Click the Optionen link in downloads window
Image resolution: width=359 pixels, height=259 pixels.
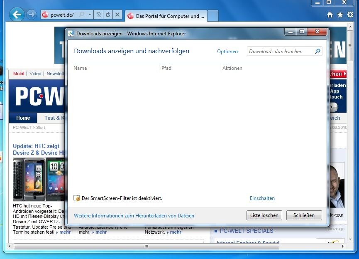227,52
